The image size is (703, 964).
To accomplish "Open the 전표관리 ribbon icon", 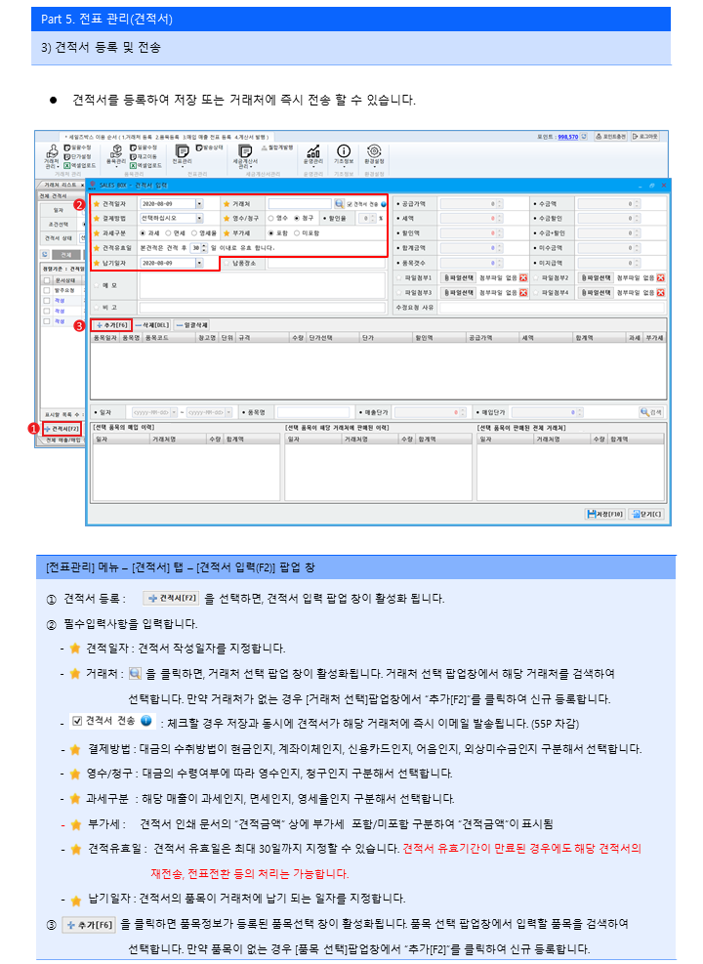I will click(x=182, y=155).
